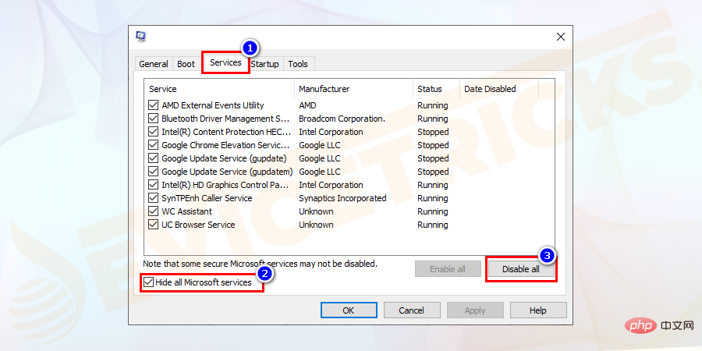This screenshot has width=702, height=351.
Task: Select the SynTPEnh Caller Service name
Action: coord(207,198)
